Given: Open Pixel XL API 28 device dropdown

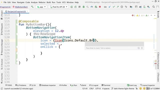Looking at the screenshot, I should [x=58, y=7].
